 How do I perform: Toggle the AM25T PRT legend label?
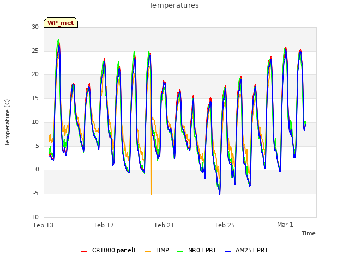pos(252,250)
